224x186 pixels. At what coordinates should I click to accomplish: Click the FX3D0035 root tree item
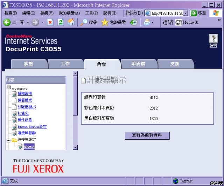coord(20,89)
